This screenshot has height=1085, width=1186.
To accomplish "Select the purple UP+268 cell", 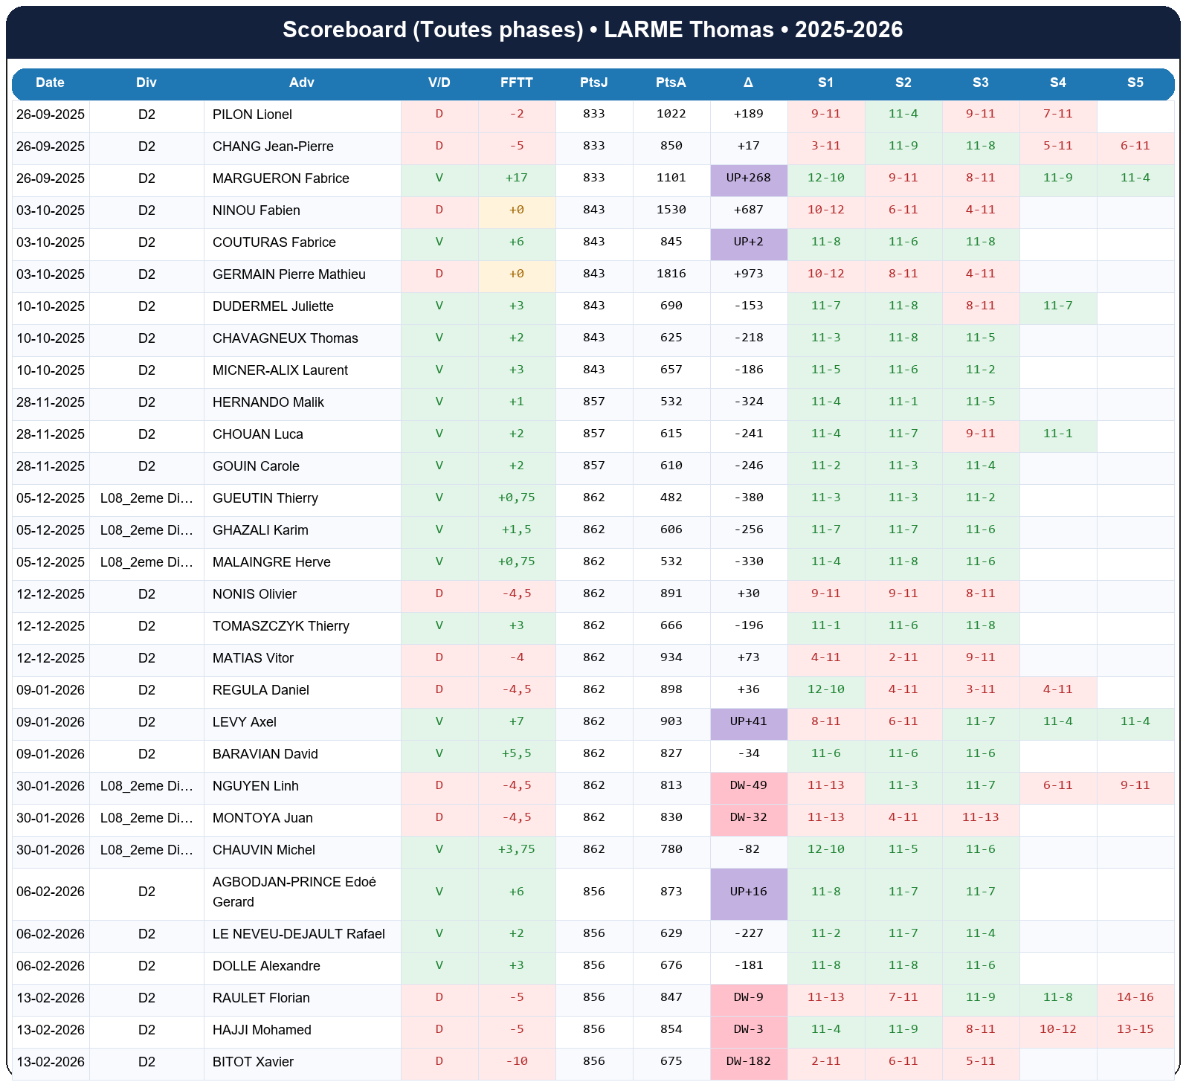I will [750, 178].
